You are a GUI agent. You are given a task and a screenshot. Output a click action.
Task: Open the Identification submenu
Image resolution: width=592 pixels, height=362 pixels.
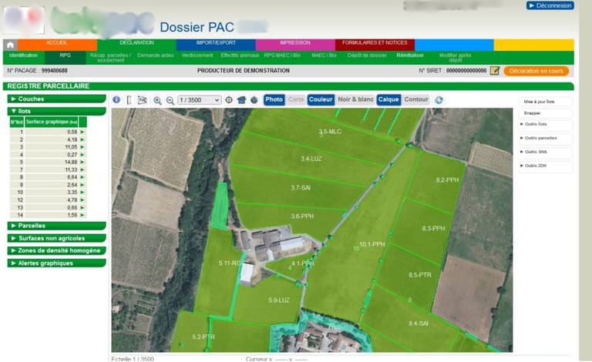coord(23,57)
